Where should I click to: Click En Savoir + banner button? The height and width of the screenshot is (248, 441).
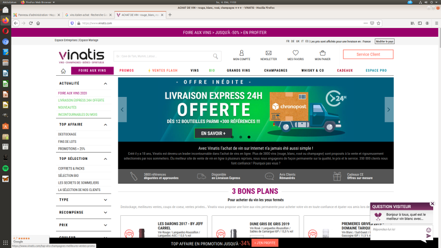(213, 133)
